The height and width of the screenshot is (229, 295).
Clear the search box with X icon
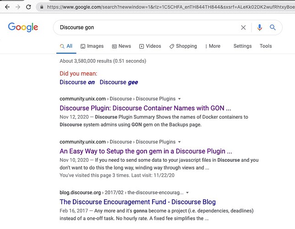click(243, 27)
